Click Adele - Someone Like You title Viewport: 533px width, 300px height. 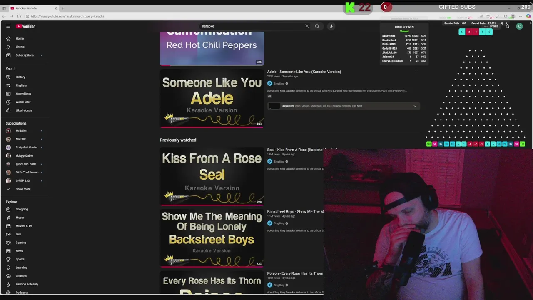click(x=304, y=72)
